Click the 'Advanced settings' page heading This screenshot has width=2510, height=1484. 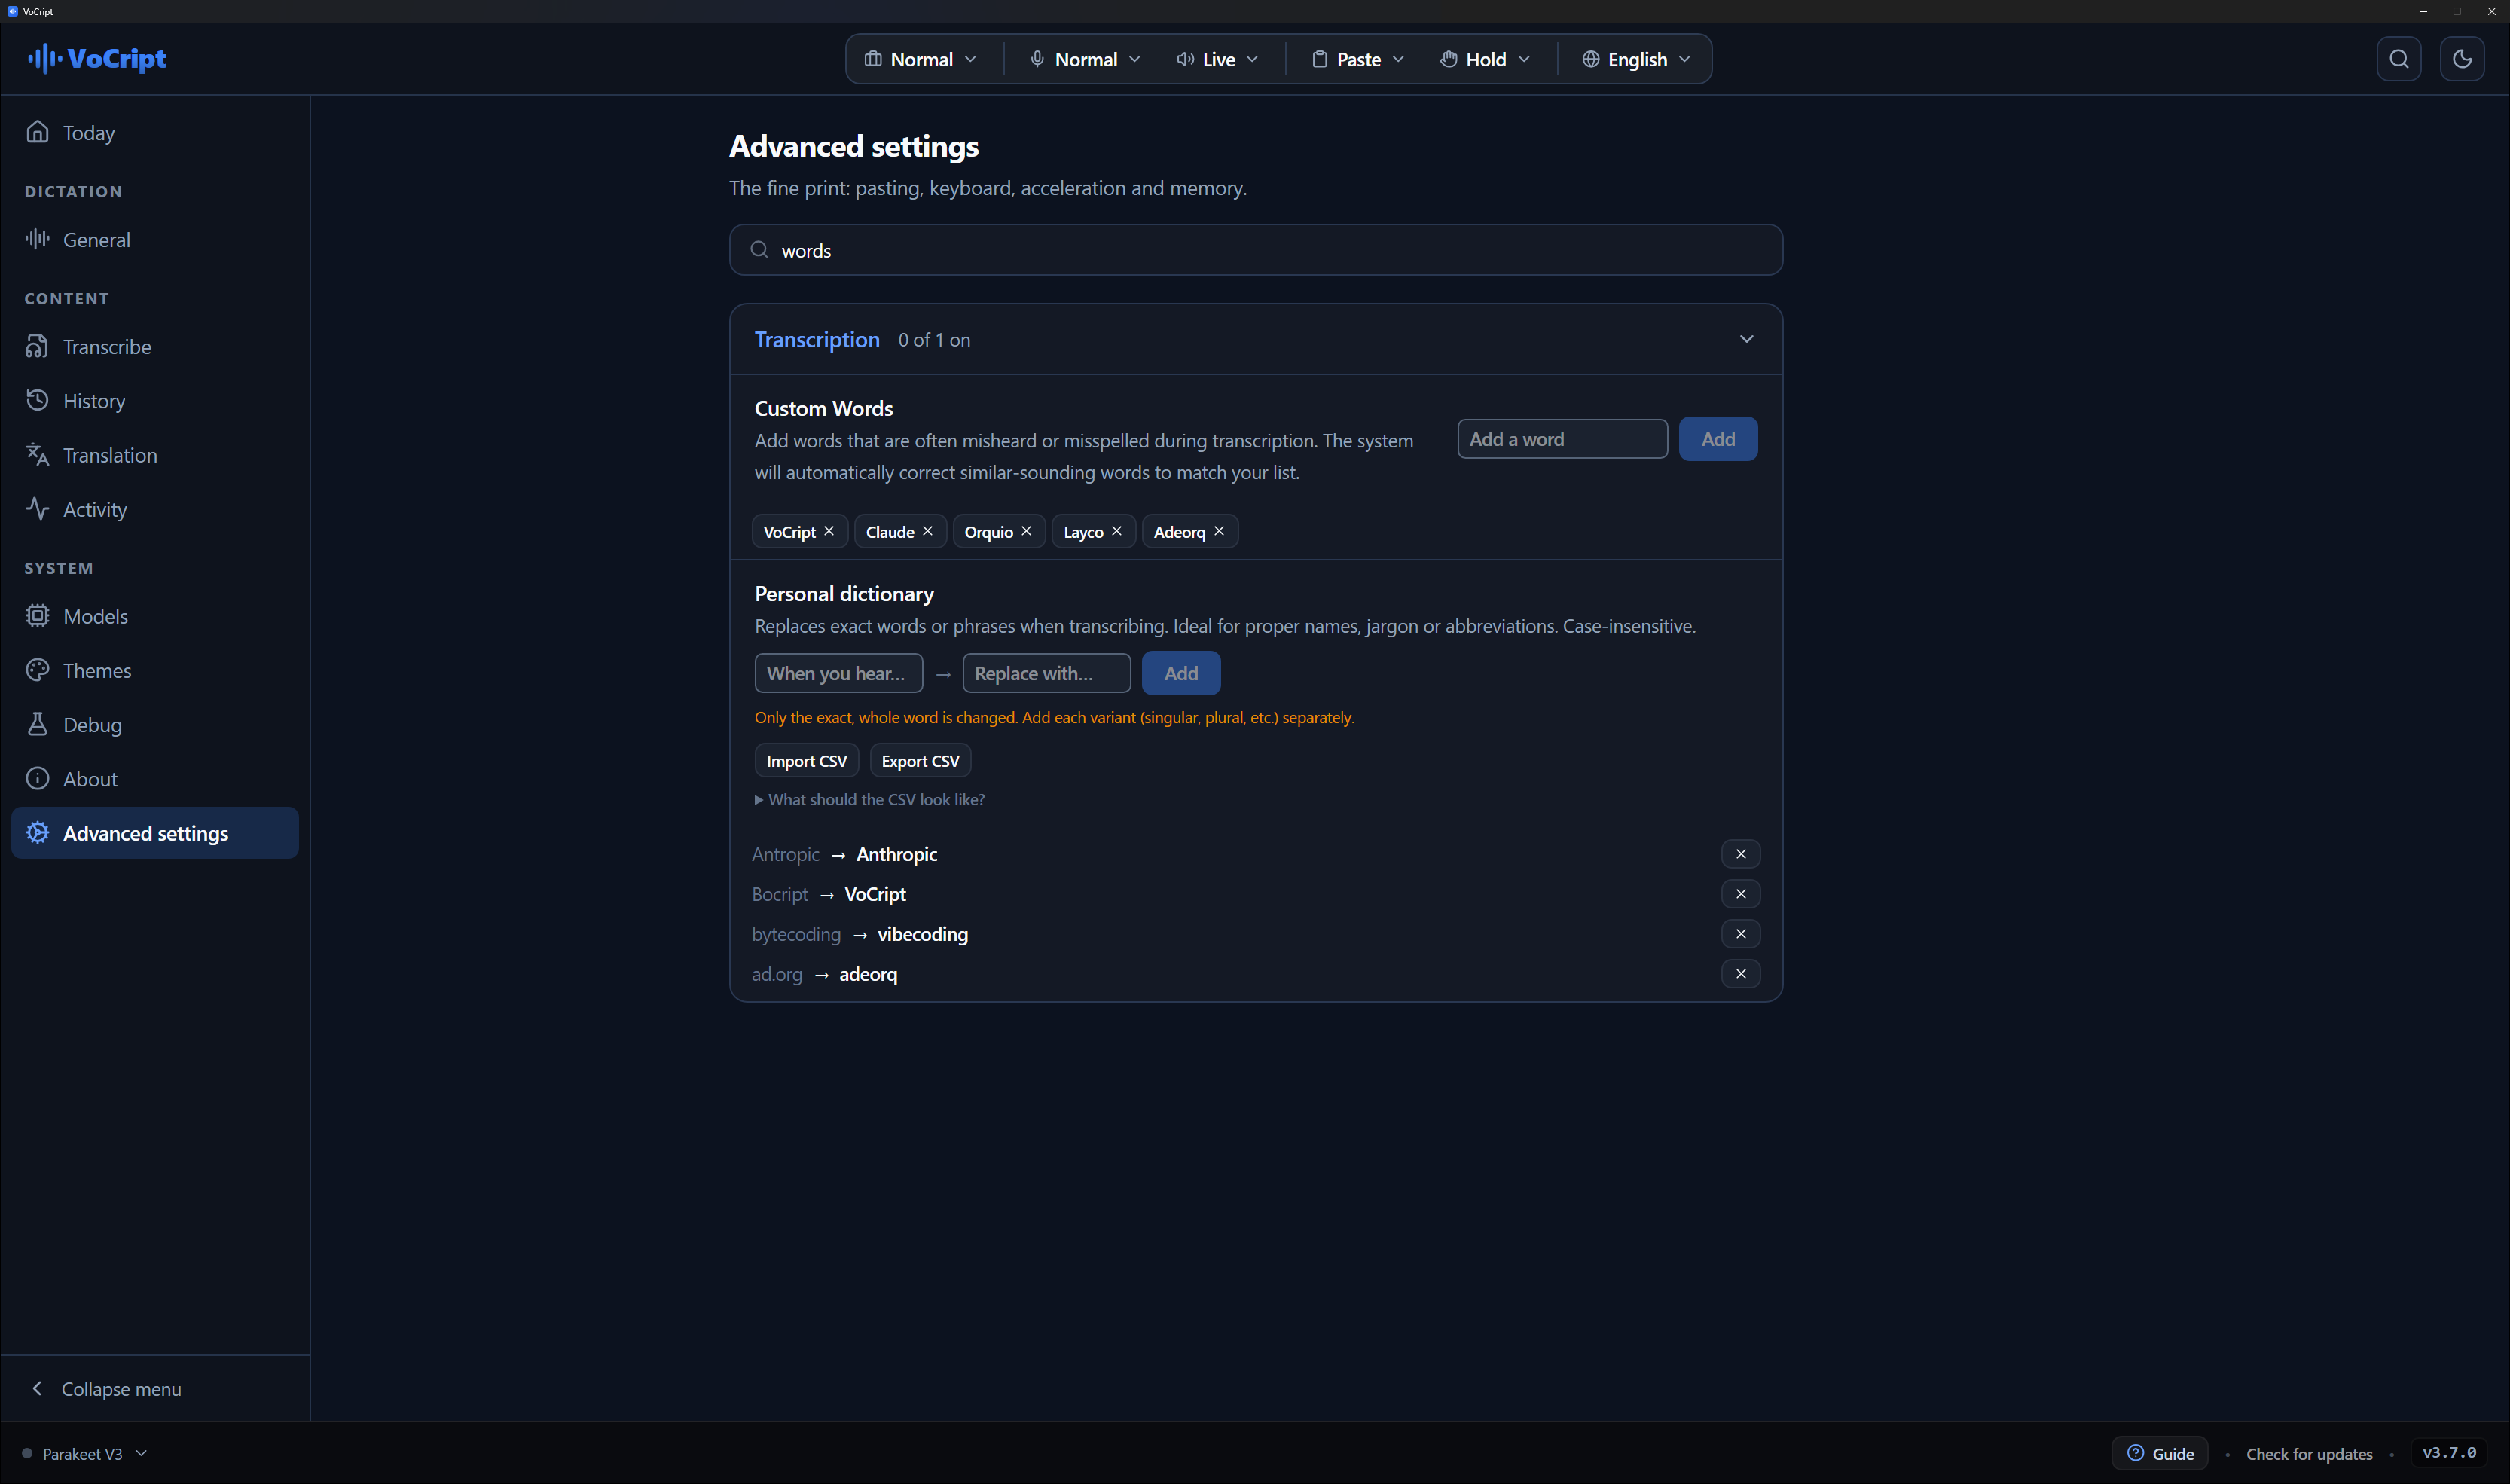(x=854, y=146)
